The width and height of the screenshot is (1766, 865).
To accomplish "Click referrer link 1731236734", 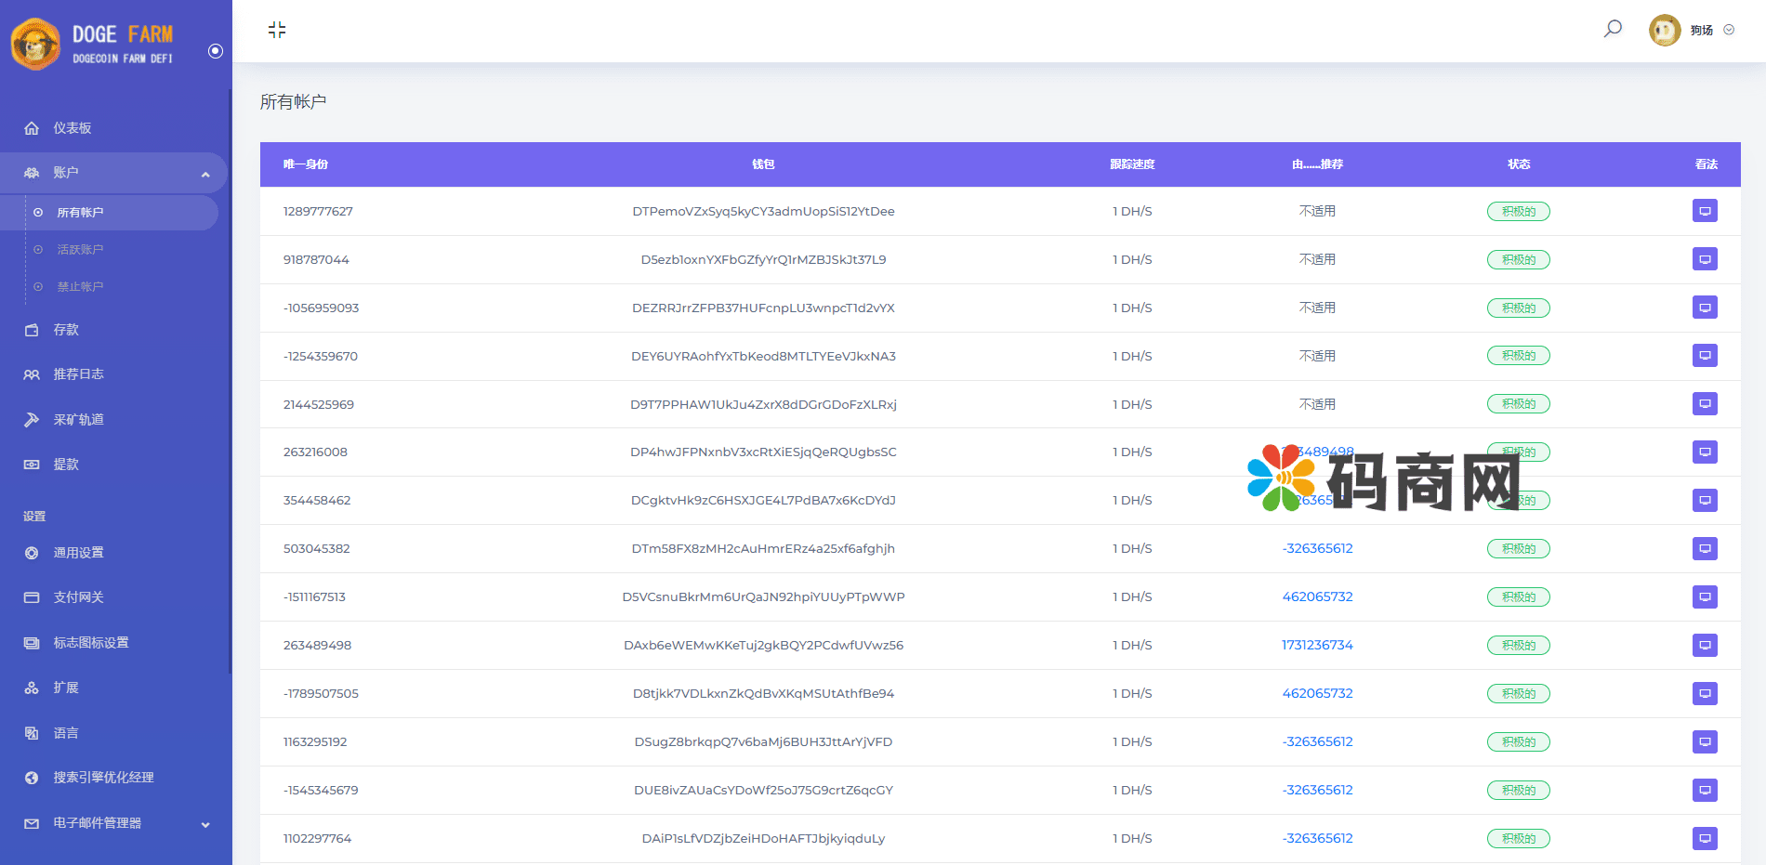I will tap(1317, 645).
